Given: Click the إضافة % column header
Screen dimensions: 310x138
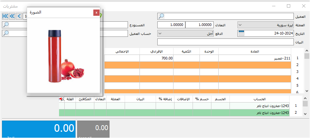Looking at the screenshot, I should [165, 99].
